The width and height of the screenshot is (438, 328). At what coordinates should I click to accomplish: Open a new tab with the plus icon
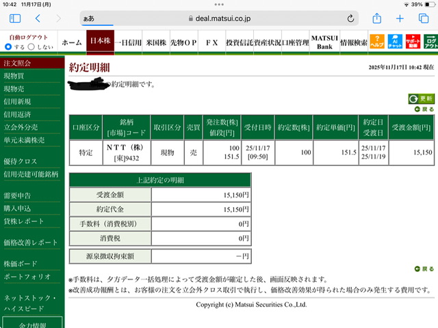(x=400, y=18)
